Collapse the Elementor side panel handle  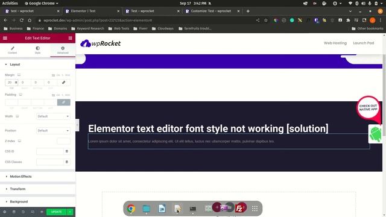pos(77,125)
